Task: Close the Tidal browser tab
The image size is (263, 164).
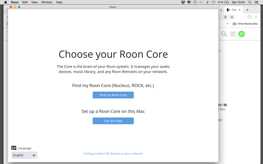Action: pyautogui.click(x=239, y=10)
